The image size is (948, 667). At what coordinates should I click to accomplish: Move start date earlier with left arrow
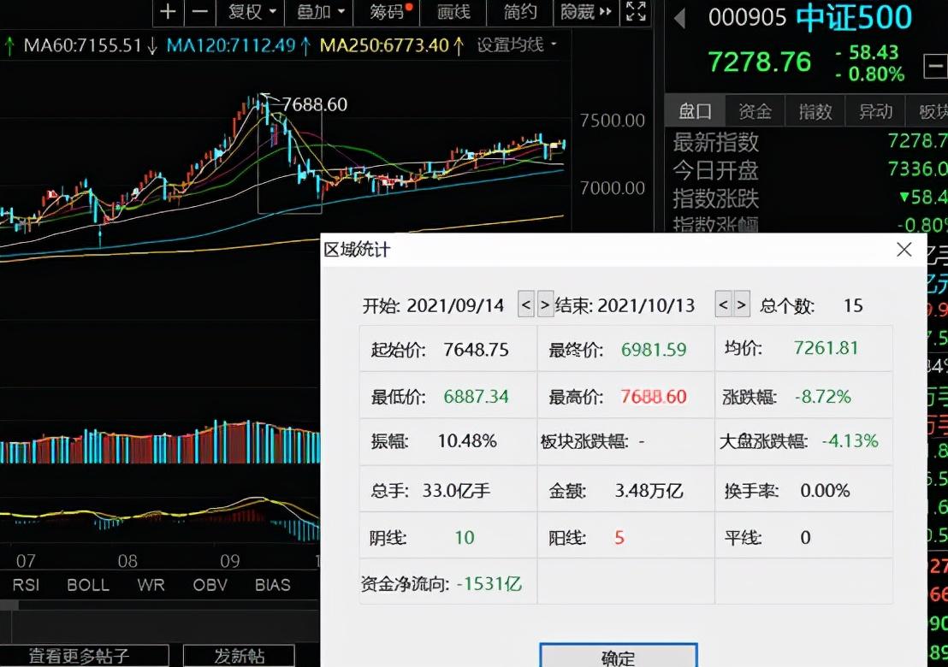tap(525, 304)
